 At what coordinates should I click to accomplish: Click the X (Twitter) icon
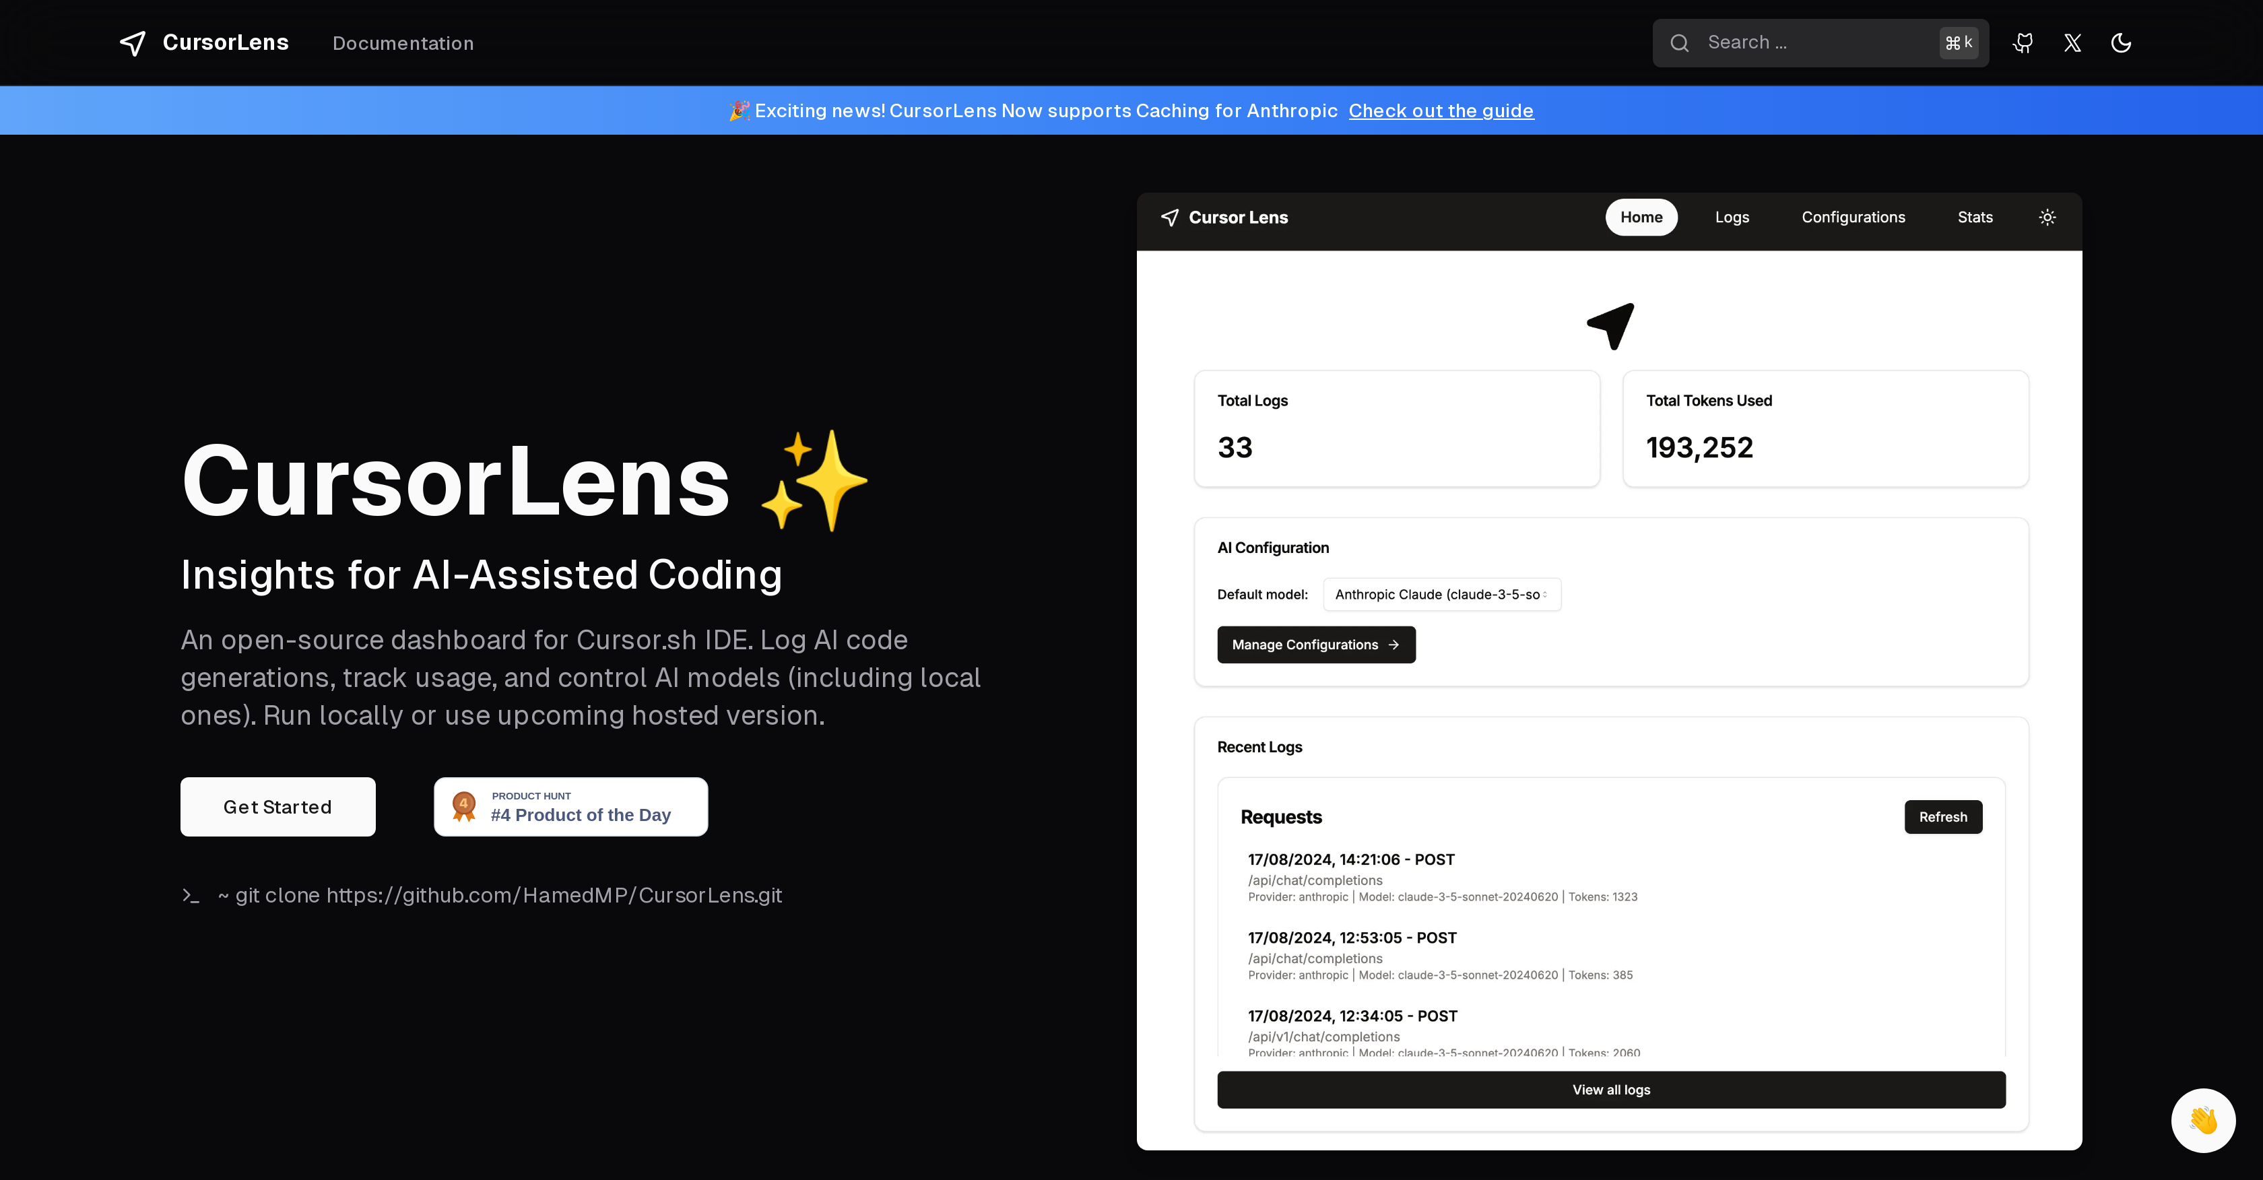(2072, 42)
